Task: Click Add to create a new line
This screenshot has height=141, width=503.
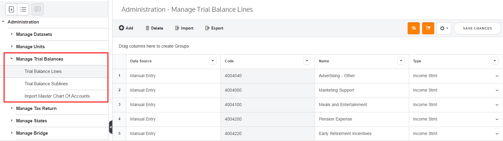Action: pos(126,28)
